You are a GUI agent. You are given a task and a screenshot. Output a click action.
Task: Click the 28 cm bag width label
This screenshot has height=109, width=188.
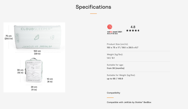click(x=34, y=88)
